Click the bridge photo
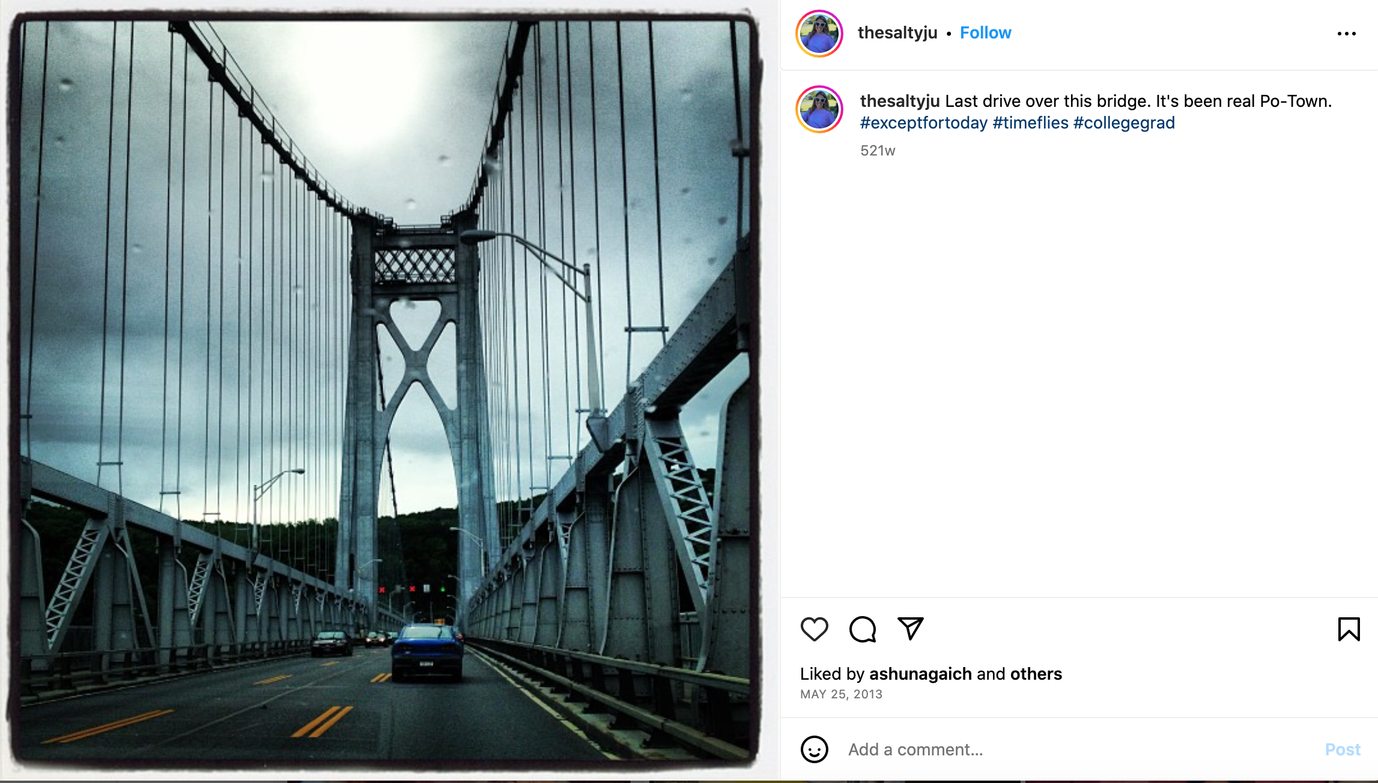This screenshot has height=783, width=1378. click(384, 390)
